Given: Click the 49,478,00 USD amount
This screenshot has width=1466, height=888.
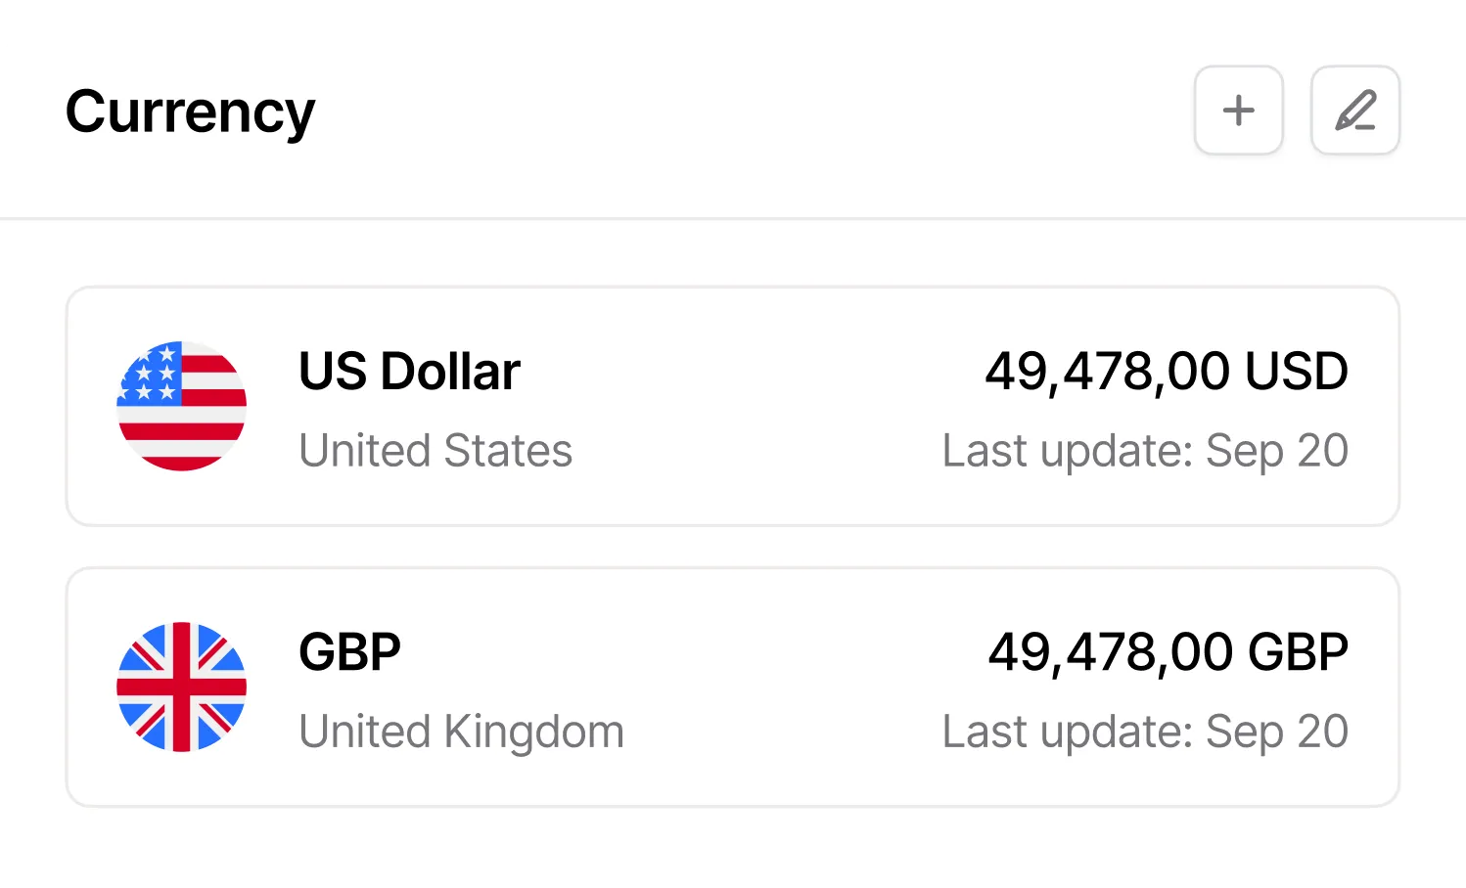Looking at the screenshot, I should (x=1166, y=372).
